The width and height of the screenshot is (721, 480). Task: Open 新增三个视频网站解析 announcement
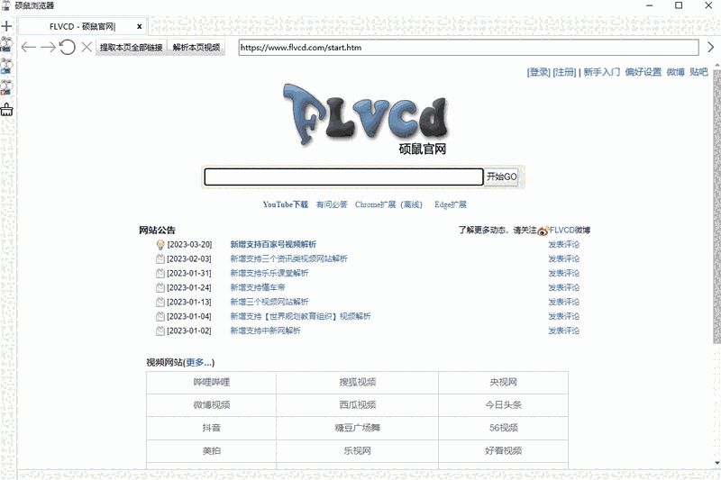click(269, 302)
